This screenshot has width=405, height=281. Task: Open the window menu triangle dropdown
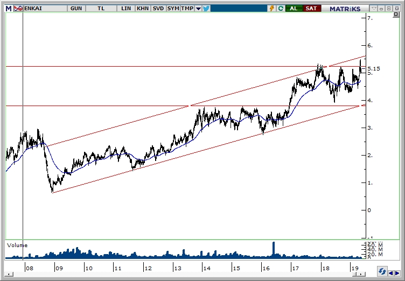click(x=374, y=9)
